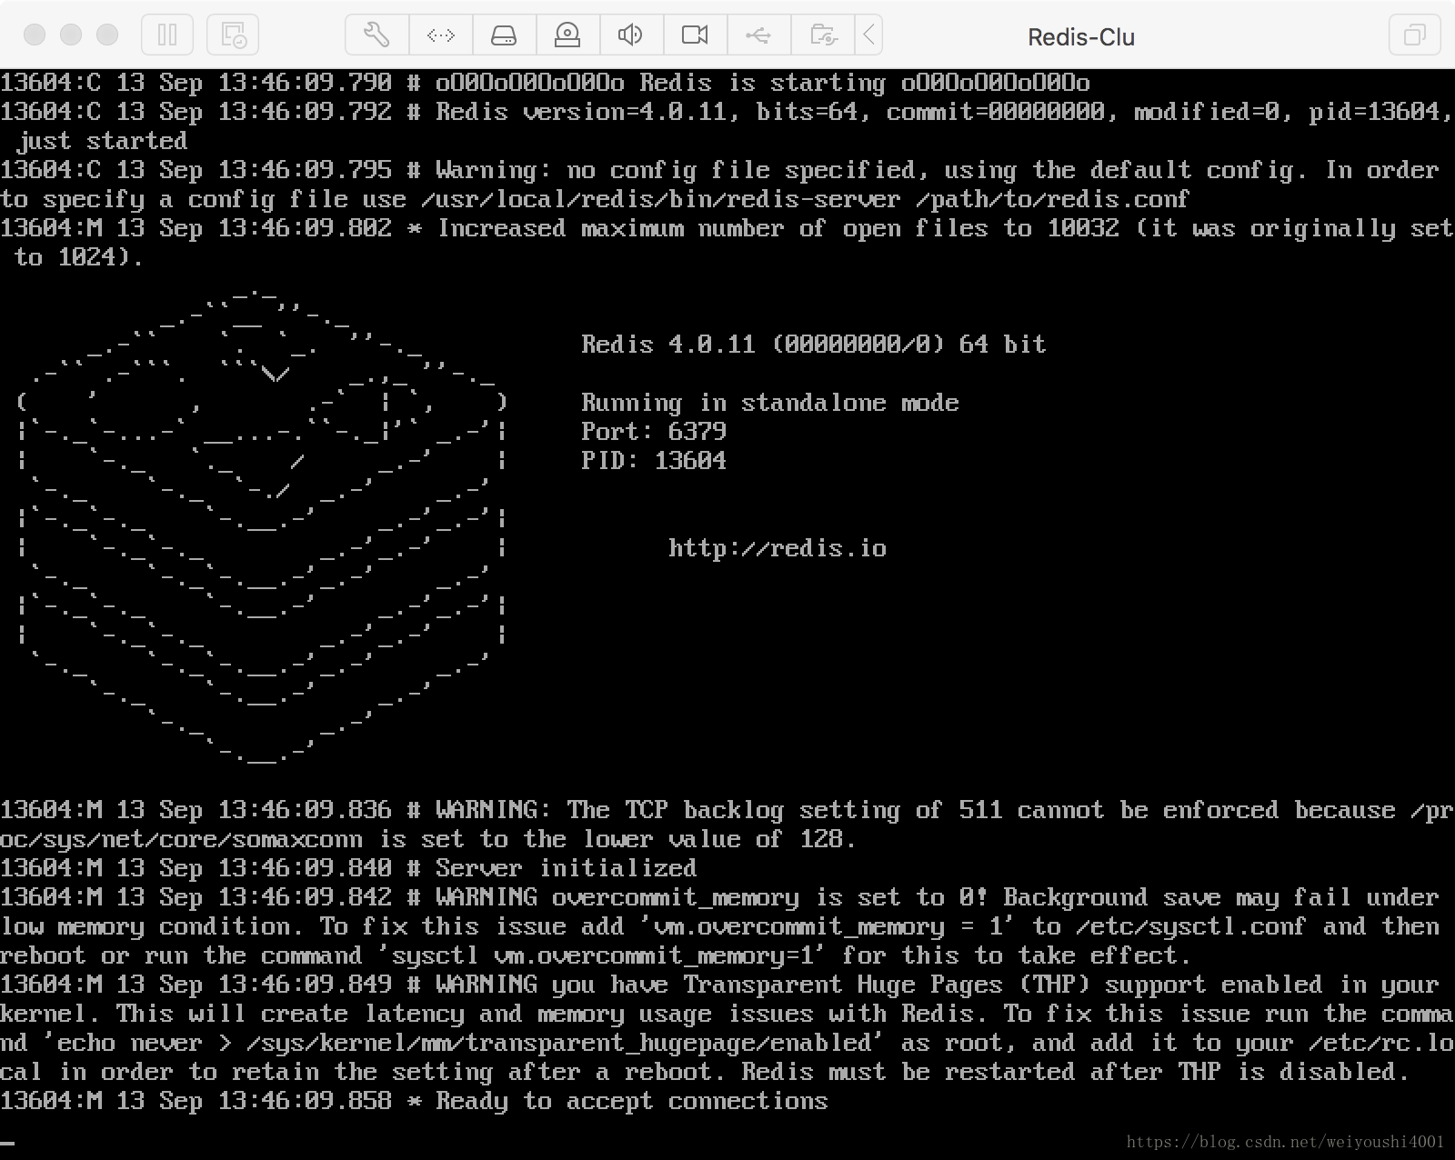Click 'Transparent Huge Pages (THP)' warning text

coord(887,985)
